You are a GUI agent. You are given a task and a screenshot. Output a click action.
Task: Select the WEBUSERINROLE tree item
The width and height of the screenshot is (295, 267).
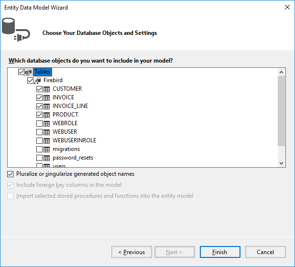(74, 140)
